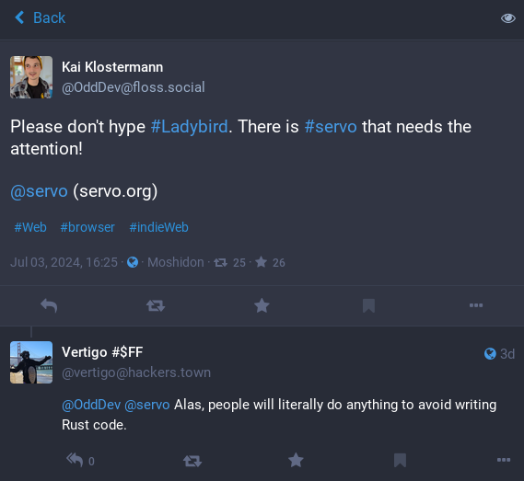Favourite Kai Klostermann's post with star
This screenshot has width=524, height=481.
pos(262,305)
